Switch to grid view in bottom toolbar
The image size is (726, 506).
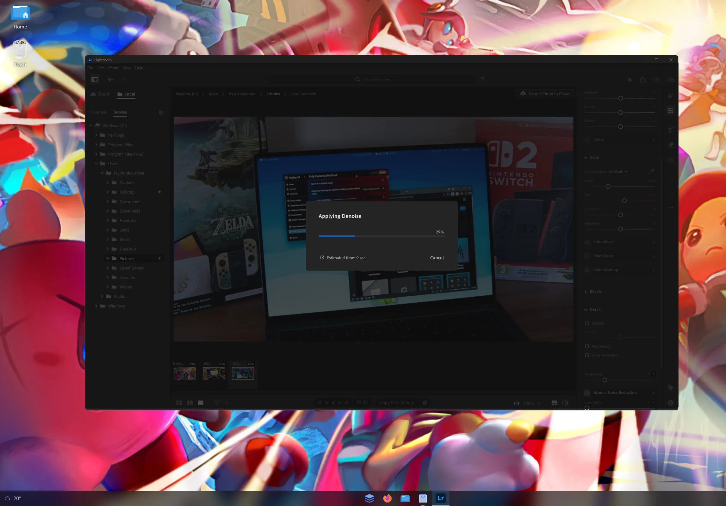[x=179, y=402]
